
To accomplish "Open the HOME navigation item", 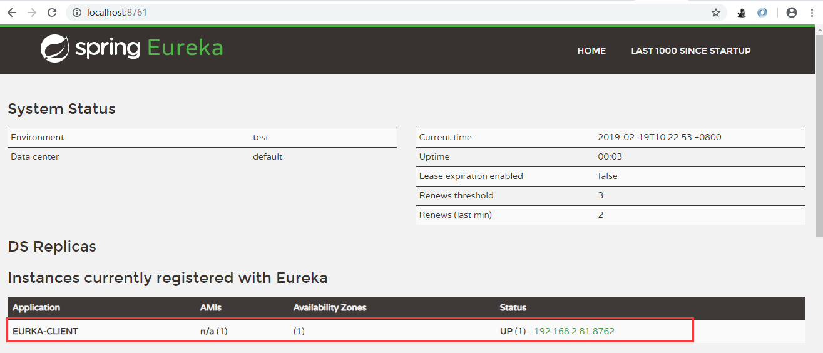I will pyautogui.click(x=591, y=51).
